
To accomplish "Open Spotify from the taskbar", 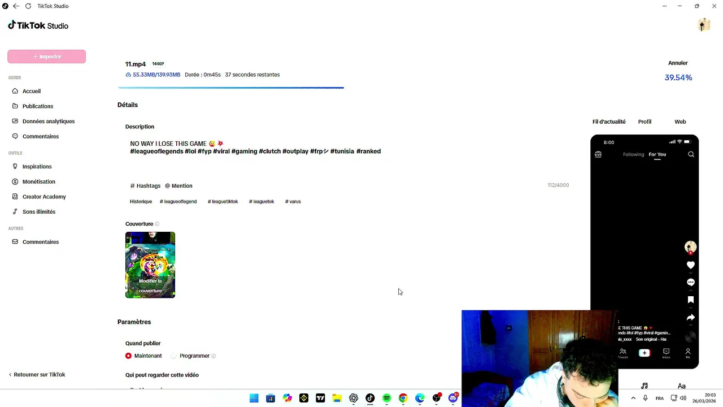I will pyautogui.click(x=386, y=398).
